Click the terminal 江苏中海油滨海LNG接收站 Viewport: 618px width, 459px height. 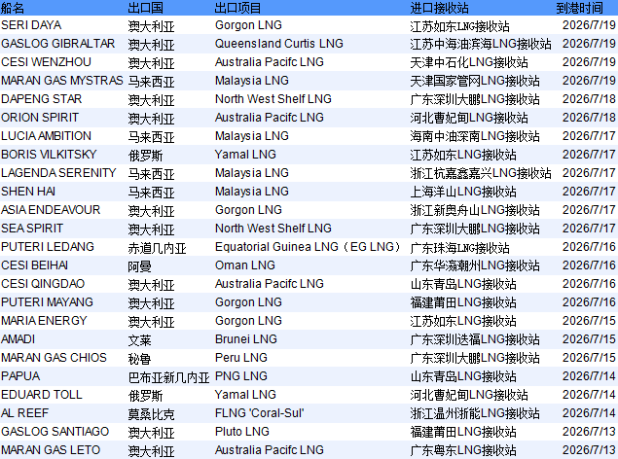(481, 44)
